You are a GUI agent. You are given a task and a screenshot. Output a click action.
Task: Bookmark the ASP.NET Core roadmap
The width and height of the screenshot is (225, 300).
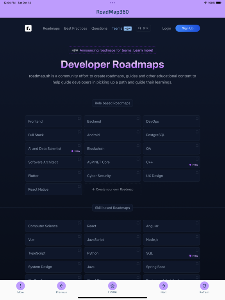(x=138, y=159)
